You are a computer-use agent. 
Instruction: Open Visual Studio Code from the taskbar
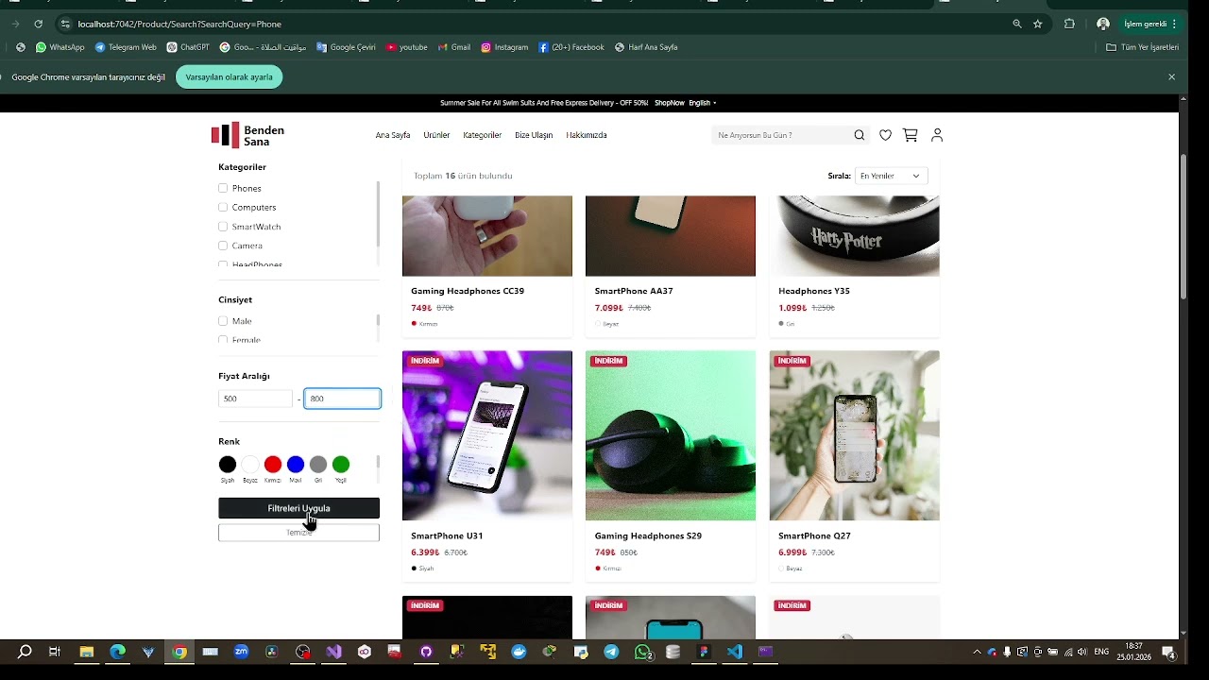tap(735, 652)
